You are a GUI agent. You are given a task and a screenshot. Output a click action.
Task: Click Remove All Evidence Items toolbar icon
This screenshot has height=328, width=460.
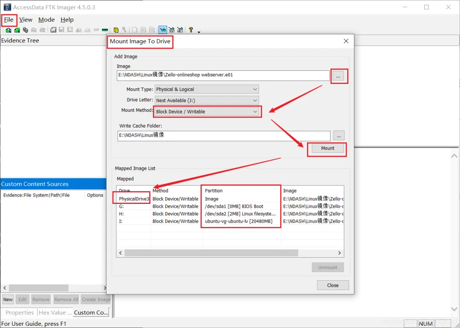(43, 30)
